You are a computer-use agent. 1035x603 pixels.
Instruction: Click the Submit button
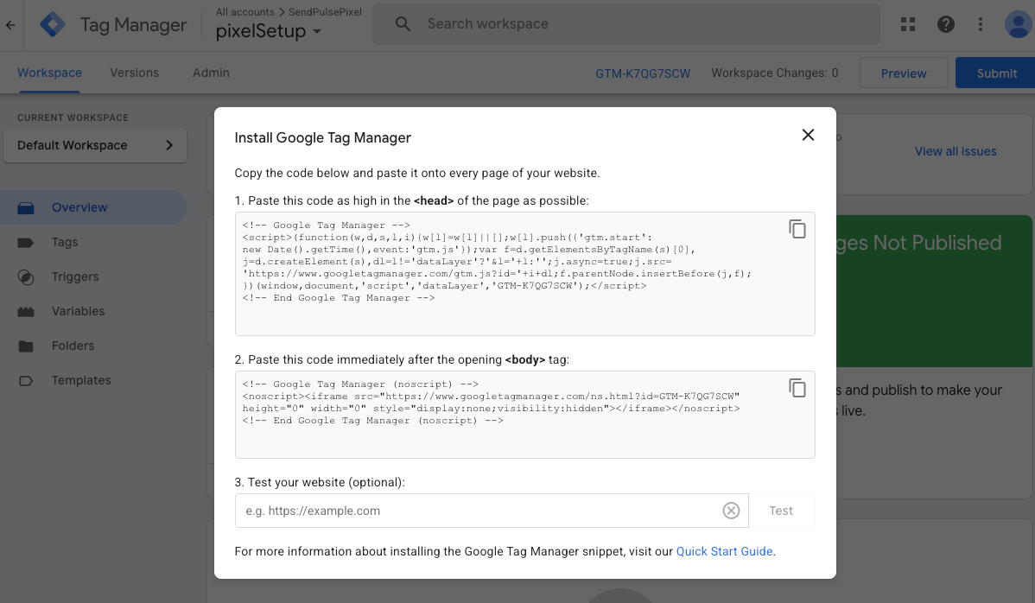click(x=996, y=73)
